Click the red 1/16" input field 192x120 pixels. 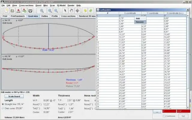[183, 111]
